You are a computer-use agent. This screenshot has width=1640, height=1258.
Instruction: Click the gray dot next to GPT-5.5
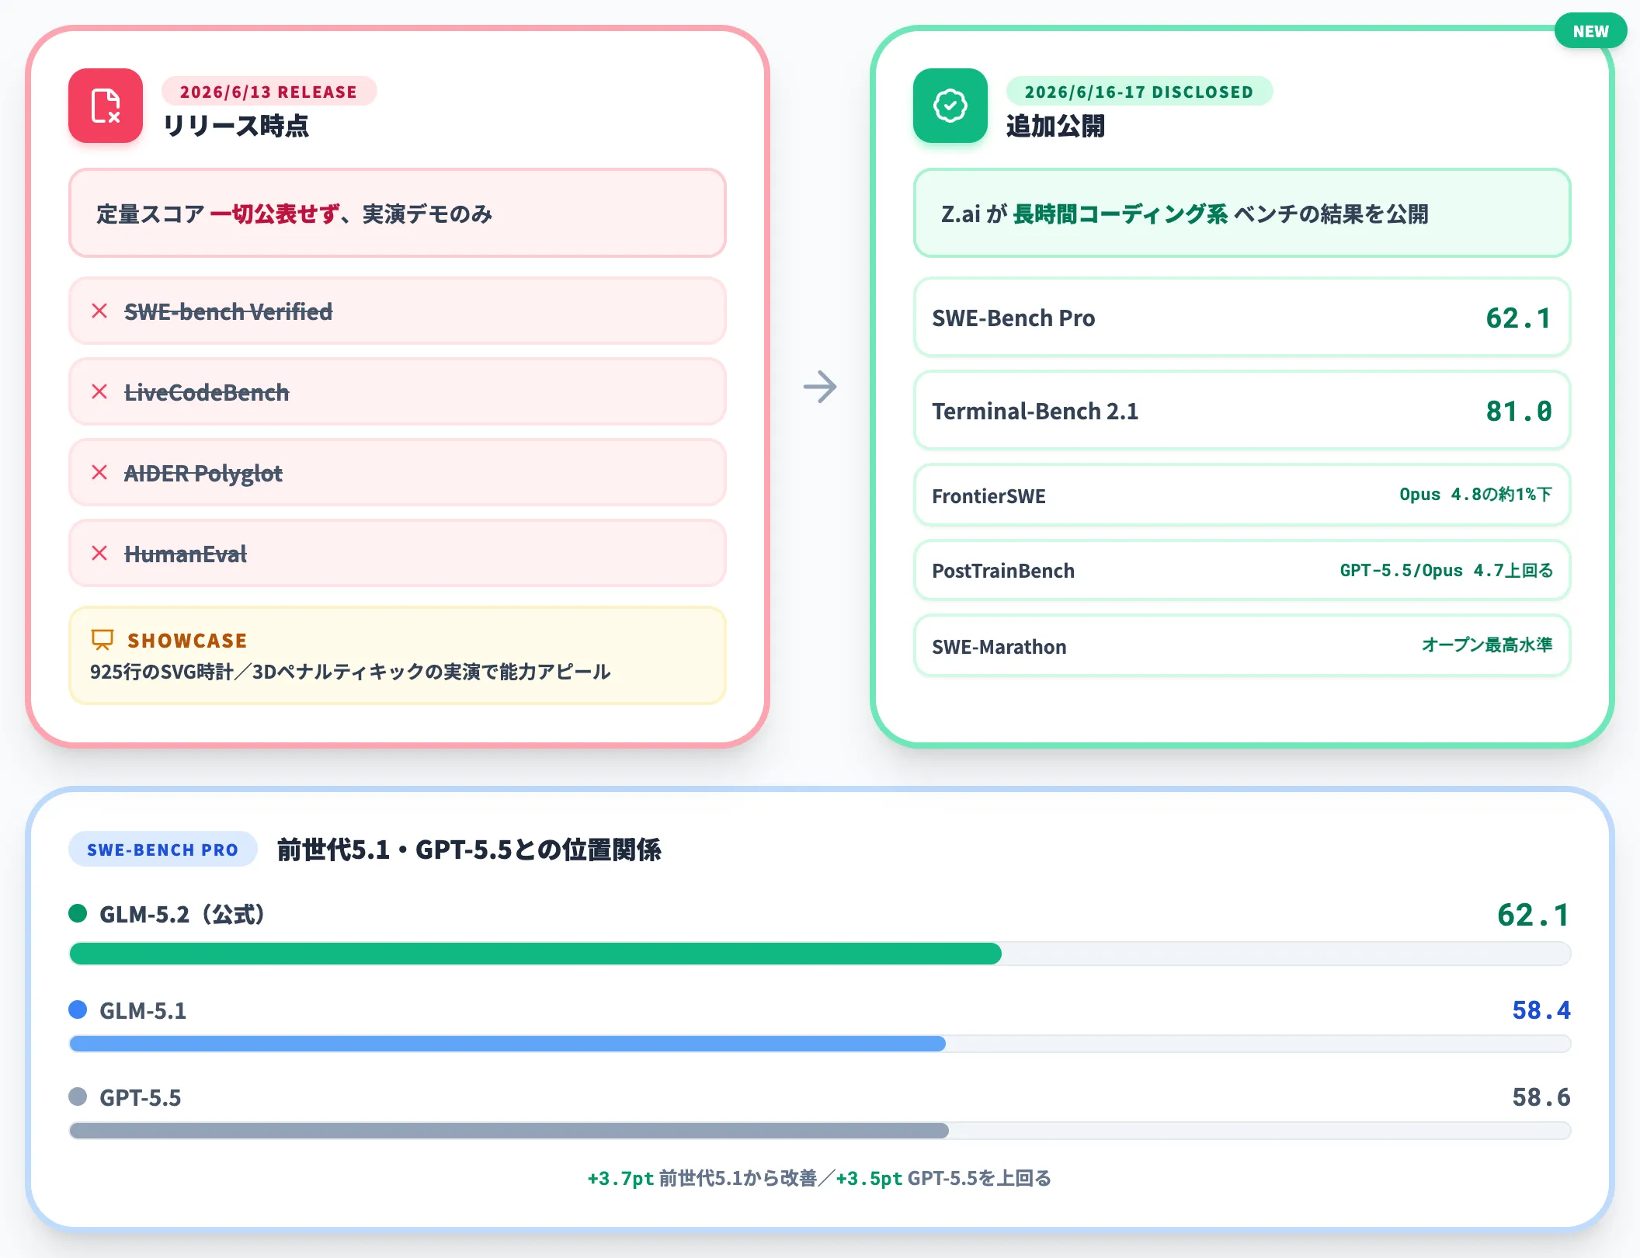point(78,1096)
